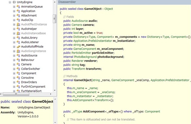
Task: Click the Component class icon
Action: pos(18,73)
